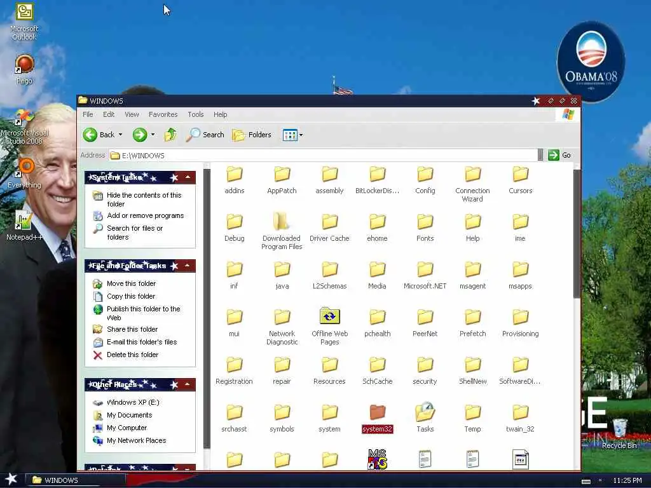Click Copy this folder

(x=131, y=296)
